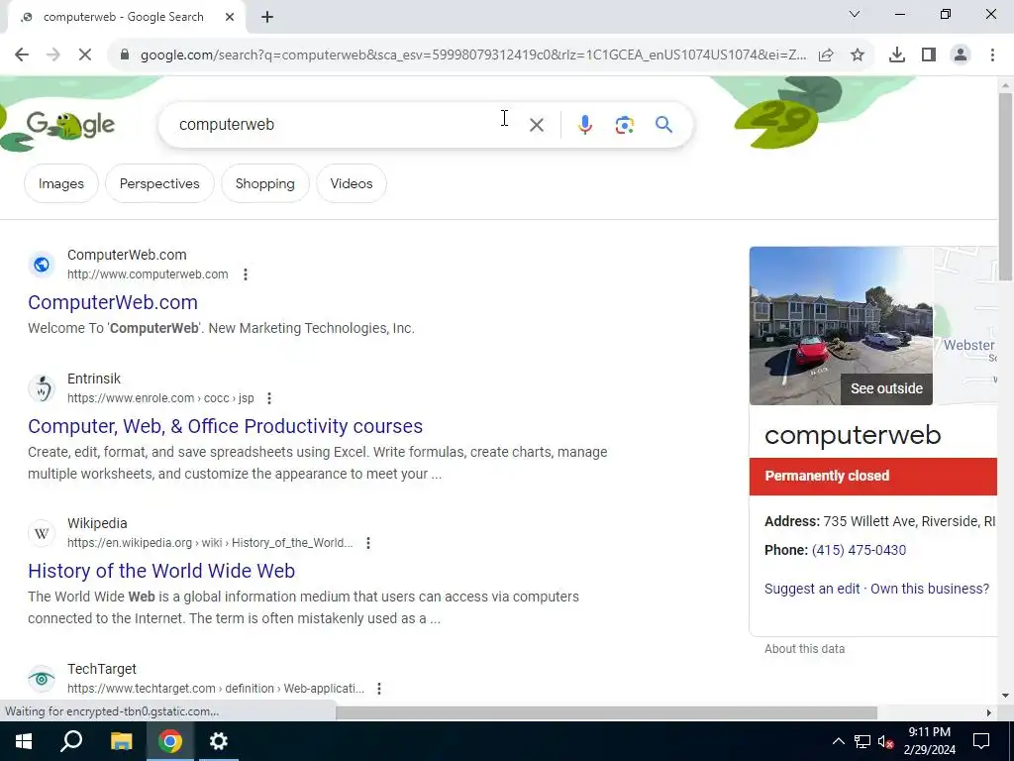Click the Google frog doodle logo
This screenshot has width=1014, height=761.
tap(70, 125)
